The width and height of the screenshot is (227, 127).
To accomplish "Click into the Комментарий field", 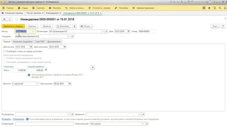I will tap(44, 124).
